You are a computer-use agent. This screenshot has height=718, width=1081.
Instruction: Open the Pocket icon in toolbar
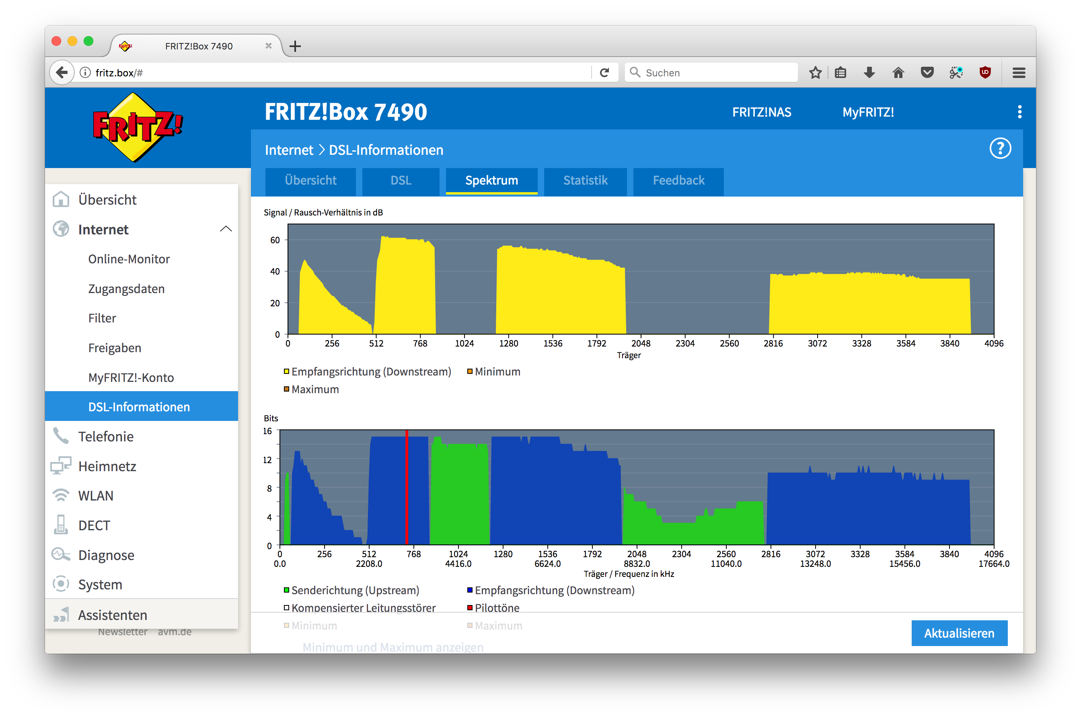[927, 72]
